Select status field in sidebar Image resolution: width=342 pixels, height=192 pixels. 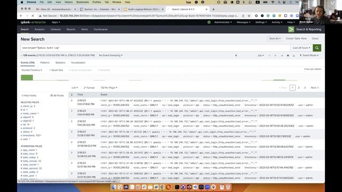[26, 132]
